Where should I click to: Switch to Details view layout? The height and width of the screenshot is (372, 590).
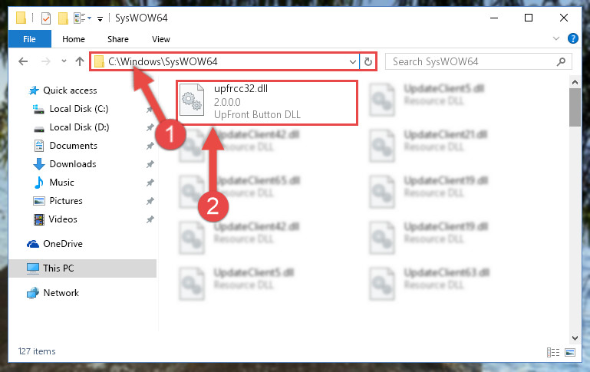[552, 352]
